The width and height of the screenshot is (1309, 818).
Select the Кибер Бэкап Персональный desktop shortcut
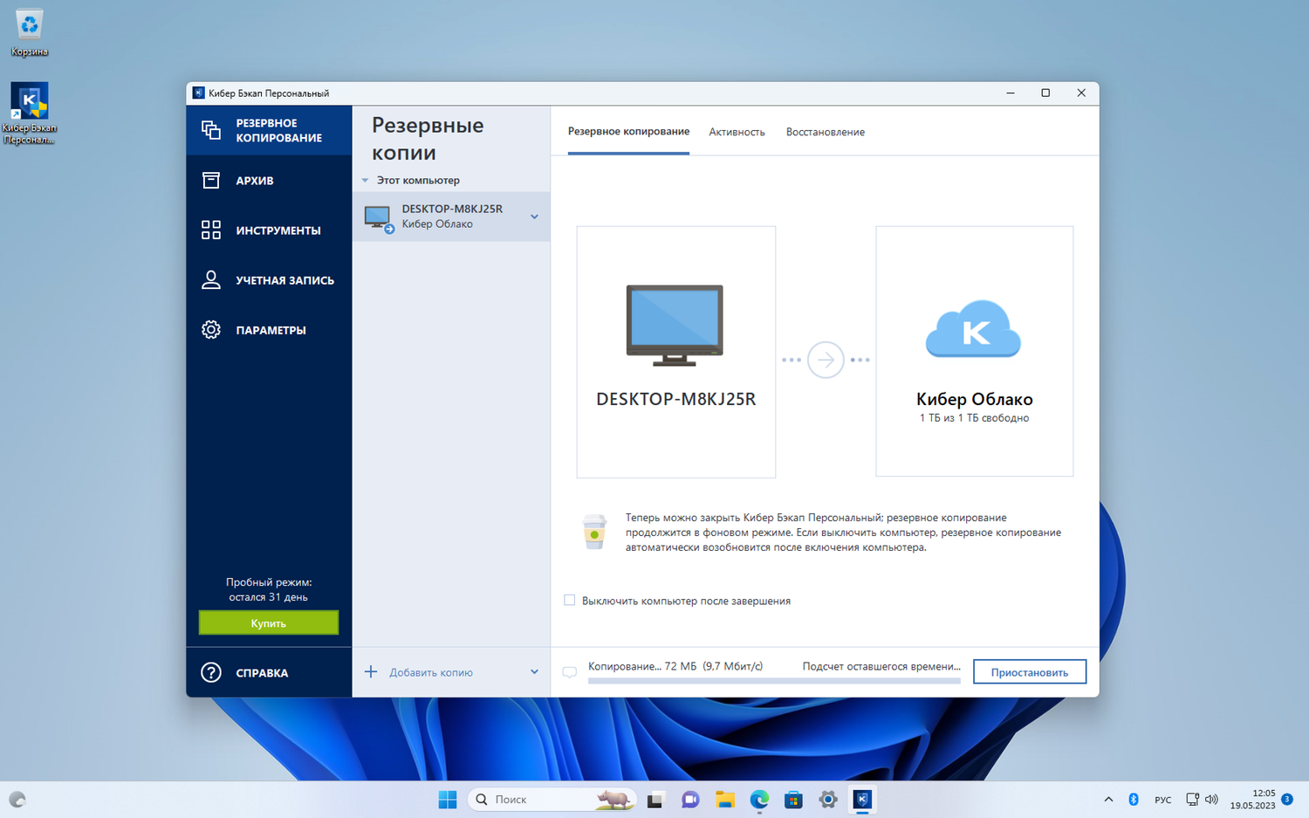[30, 113]
